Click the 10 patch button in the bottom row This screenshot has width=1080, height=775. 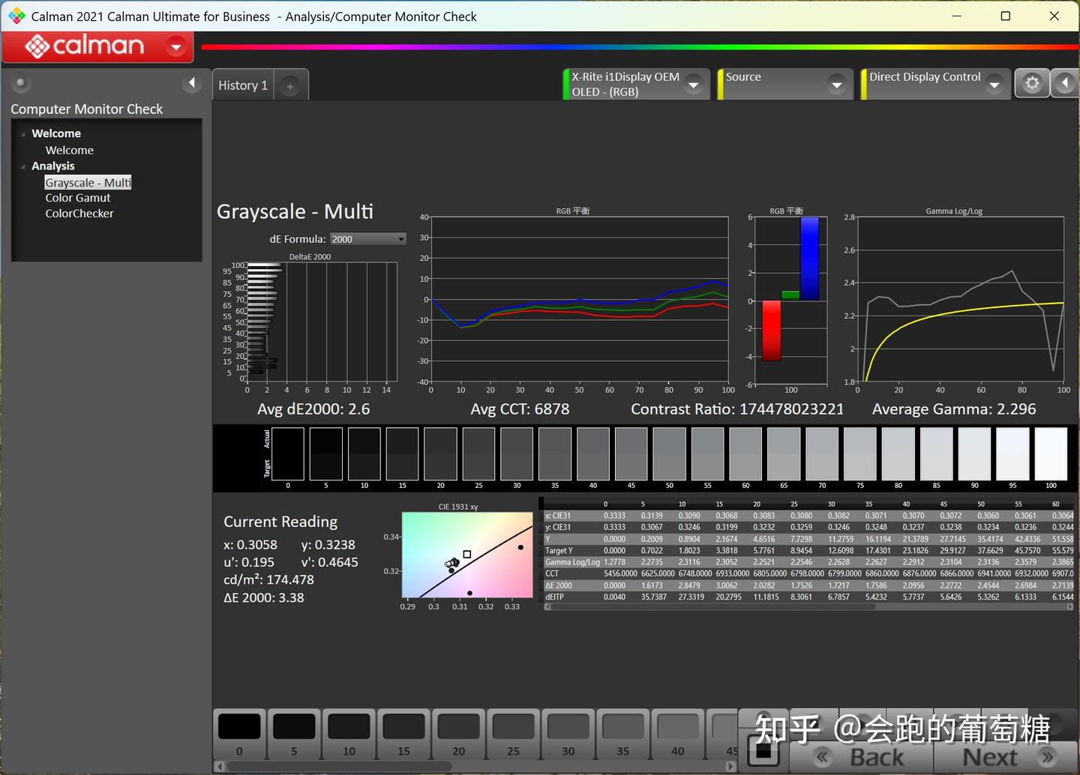point(349,735)
